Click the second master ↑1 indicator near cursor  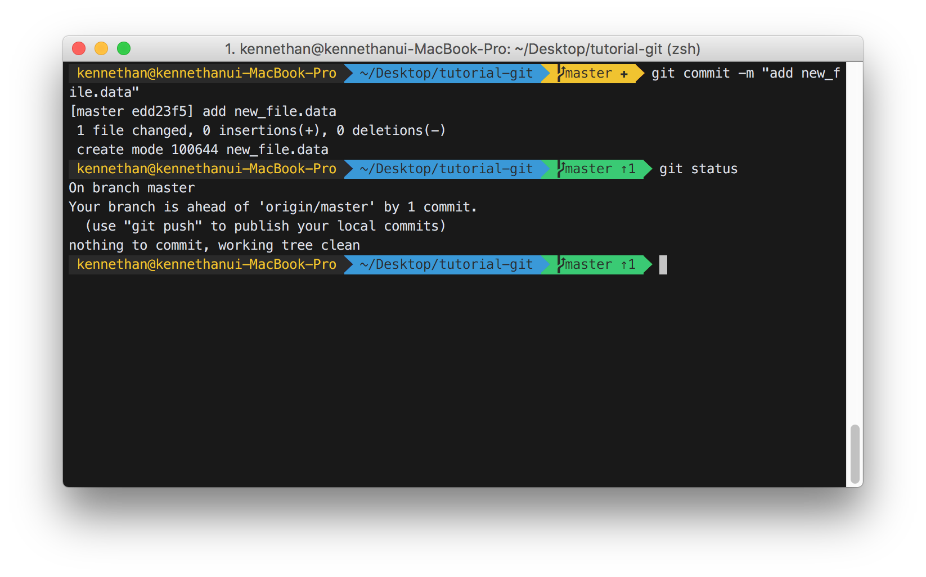(x=596, y=264)
